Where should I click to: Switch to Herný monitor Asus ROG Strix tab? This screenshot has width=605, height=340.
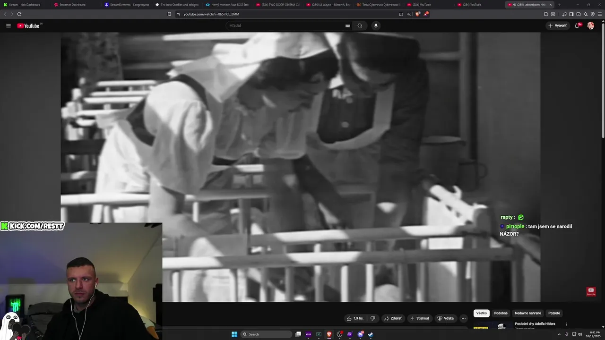(228, 5)
